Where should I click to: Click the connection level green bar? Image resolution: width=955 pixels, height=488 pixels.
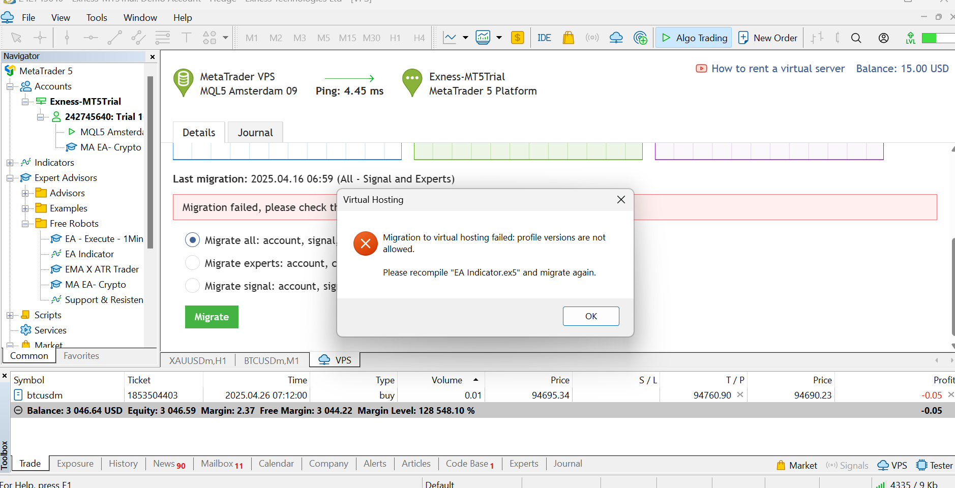pyautogui.click(x=938, y=38)
